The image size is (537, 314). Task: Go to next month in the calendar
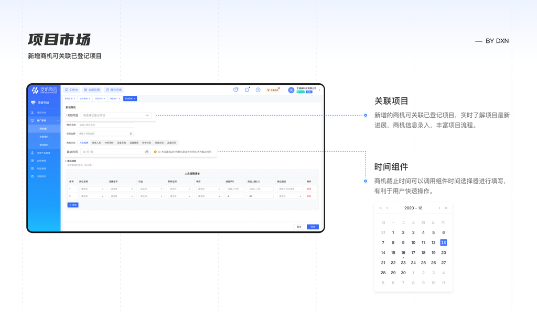tap(439, 208)
